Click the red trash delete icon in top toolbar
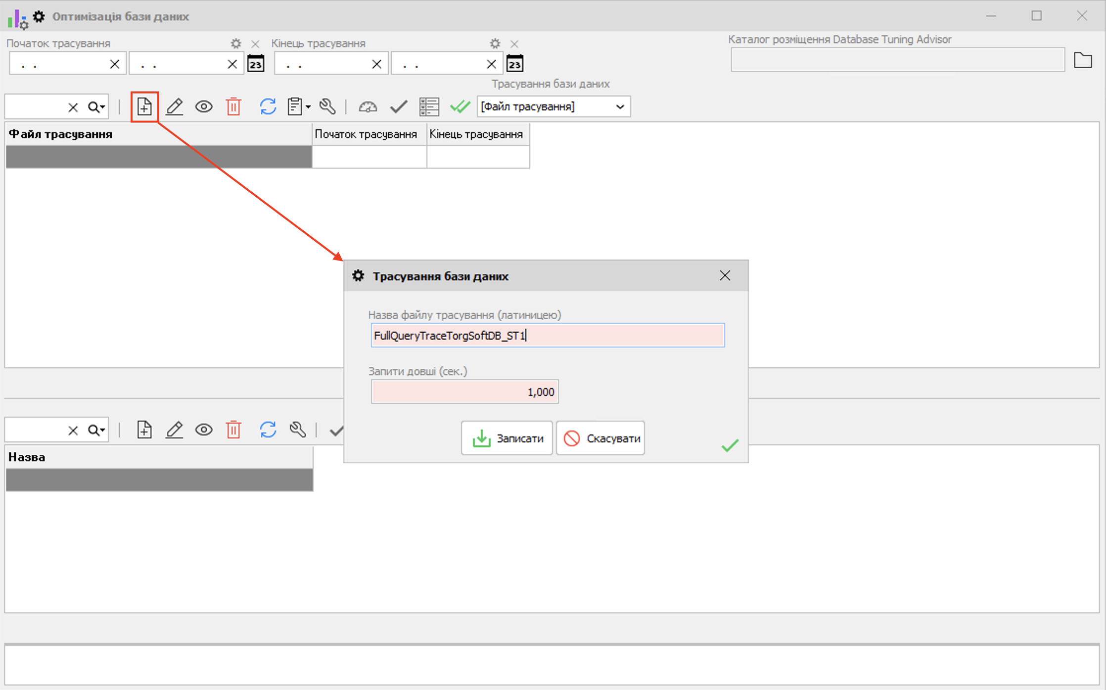 point(233,107)
